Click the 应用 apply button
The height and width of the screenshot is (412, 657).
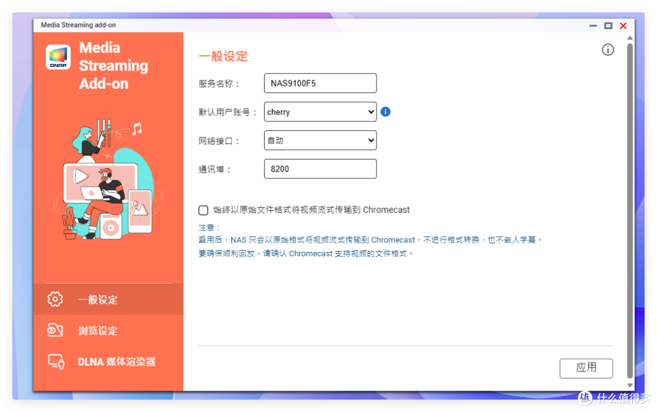[586, 368]
